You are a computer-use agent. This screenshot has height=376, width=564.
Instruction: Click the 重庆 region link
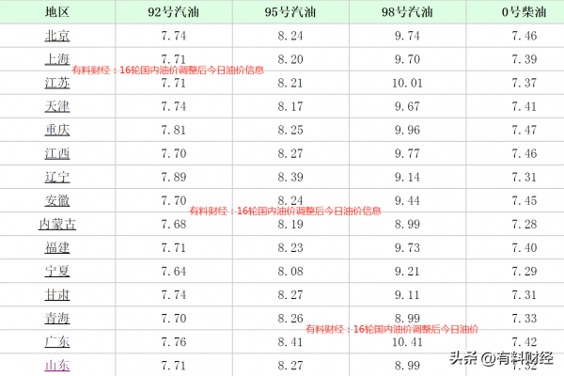[x=57, y=129]
